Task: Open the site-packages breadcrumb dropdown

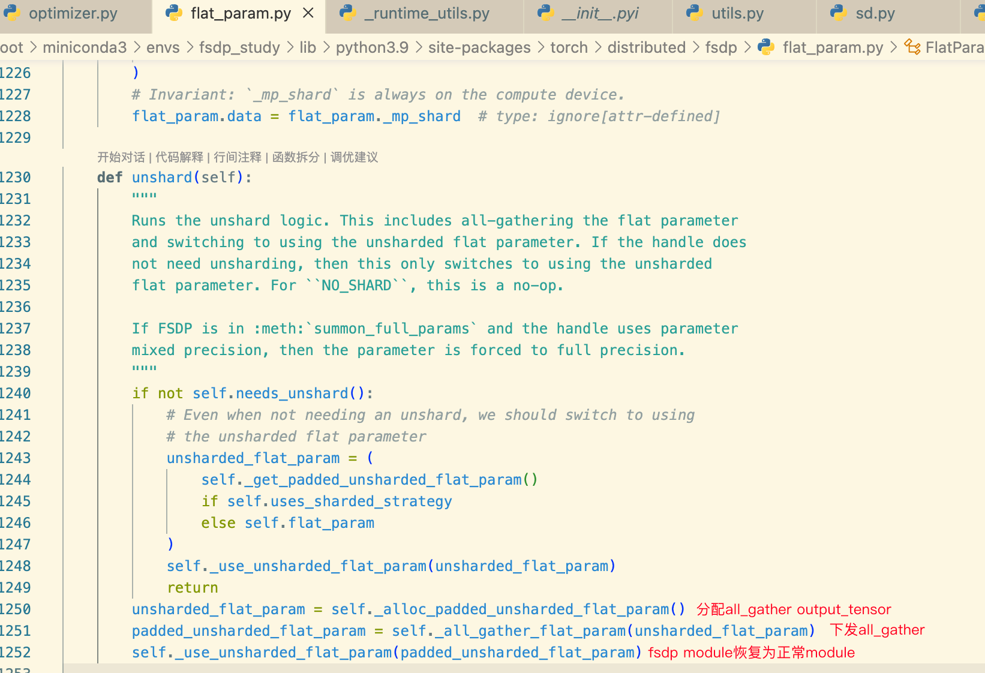Action: (x=479, y=47)
